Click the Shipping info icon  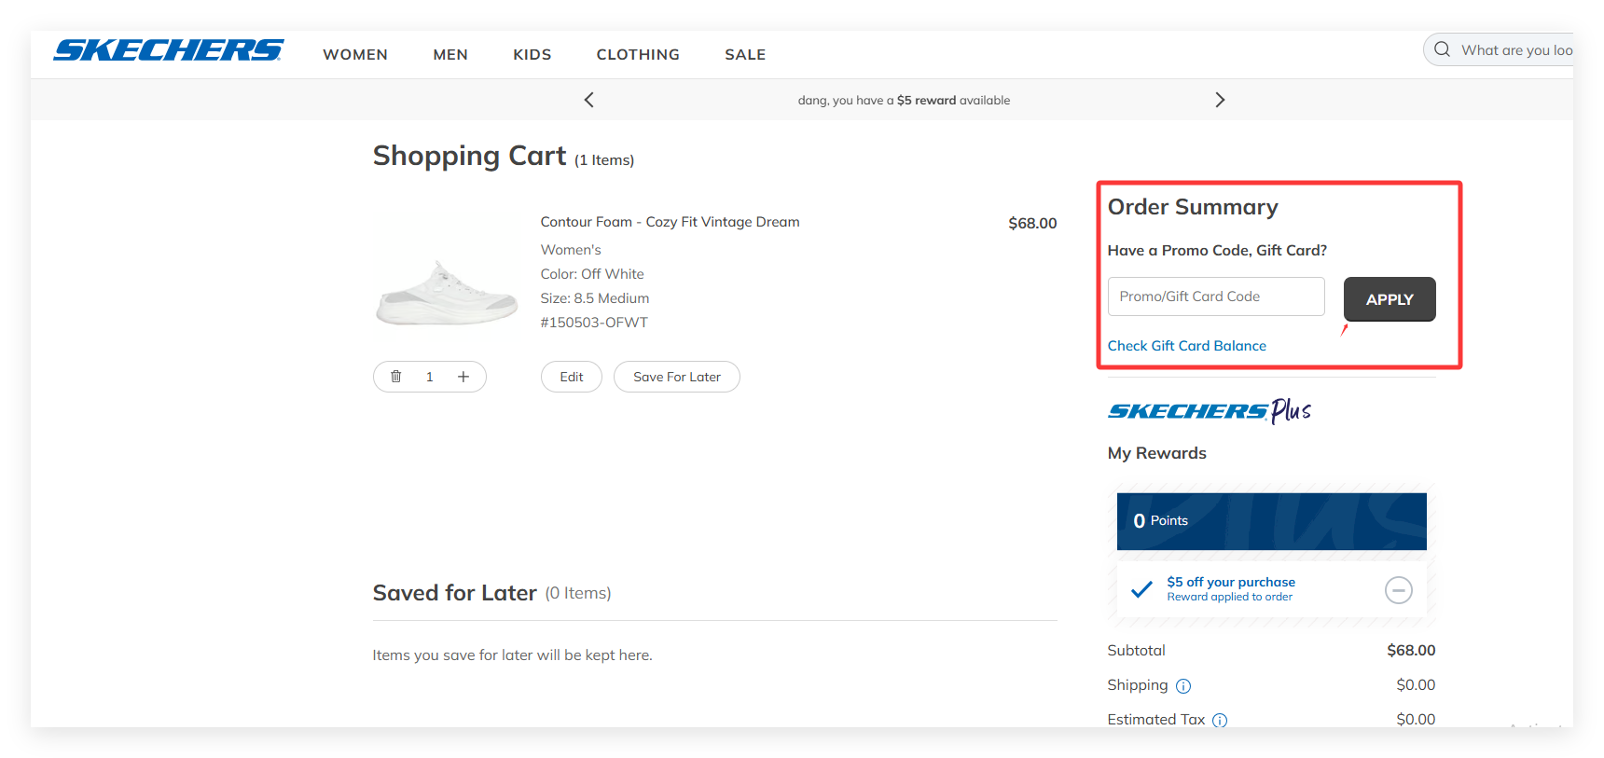coord(1183,686)
